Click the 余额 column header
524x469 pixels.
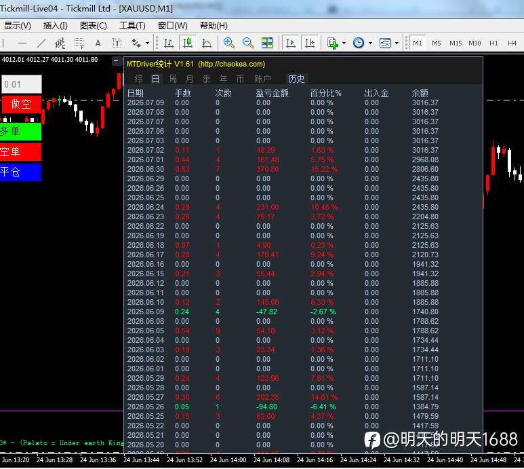click(420, 93)
